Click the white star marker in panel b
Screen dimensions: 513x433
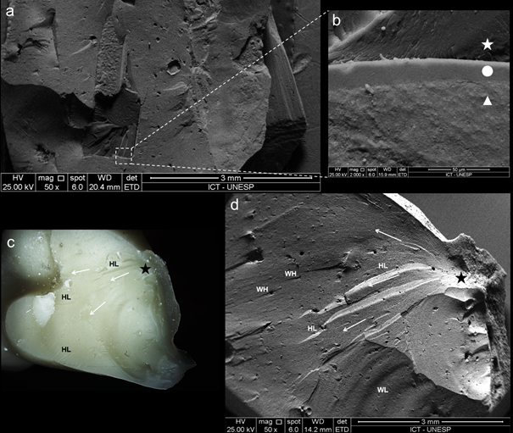pos(487,44)
